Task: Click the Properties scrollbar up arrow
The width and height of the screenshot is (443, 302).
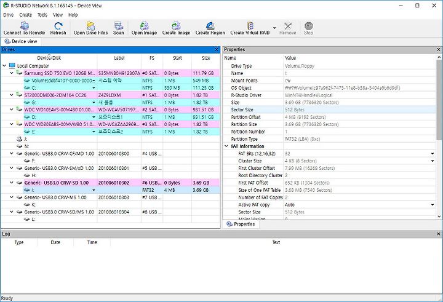Action: (x=439, y=57)
